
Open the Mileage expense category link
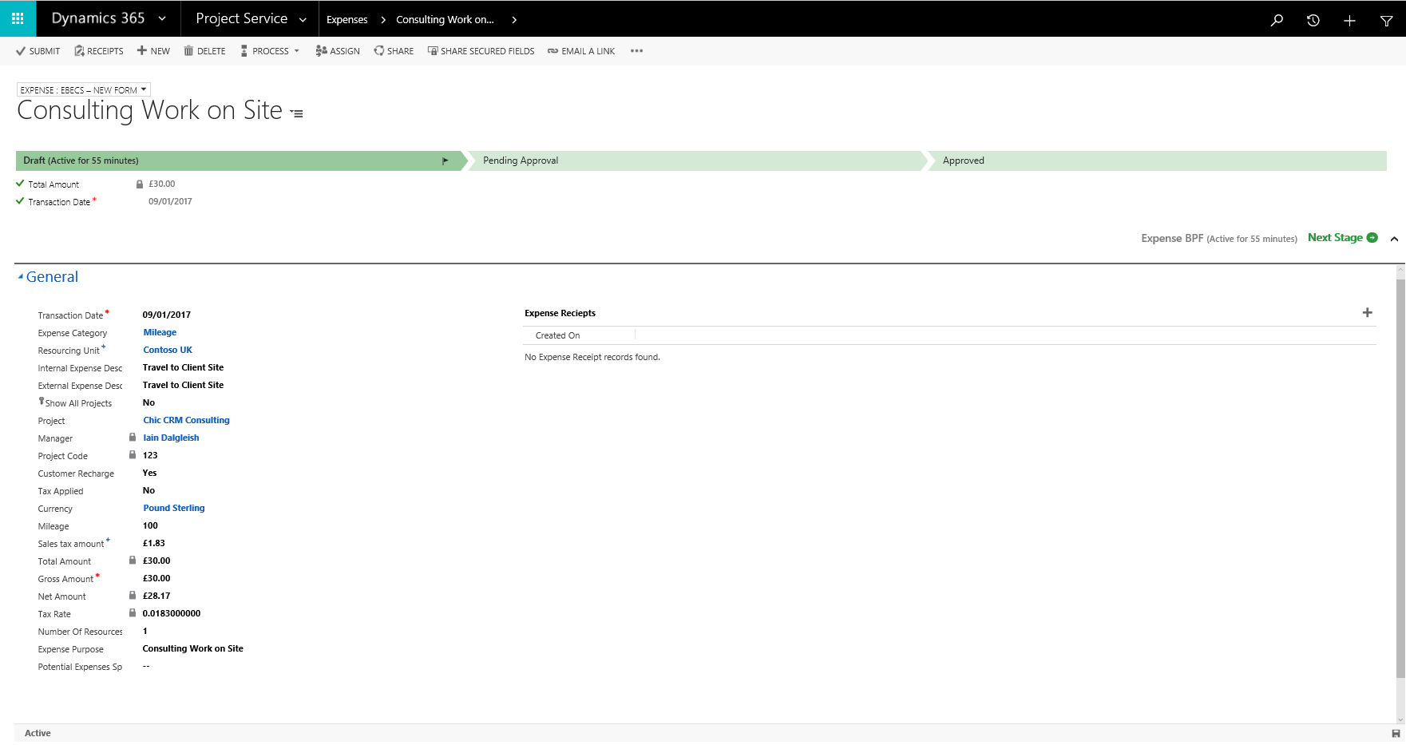click(x=160, y=332)
